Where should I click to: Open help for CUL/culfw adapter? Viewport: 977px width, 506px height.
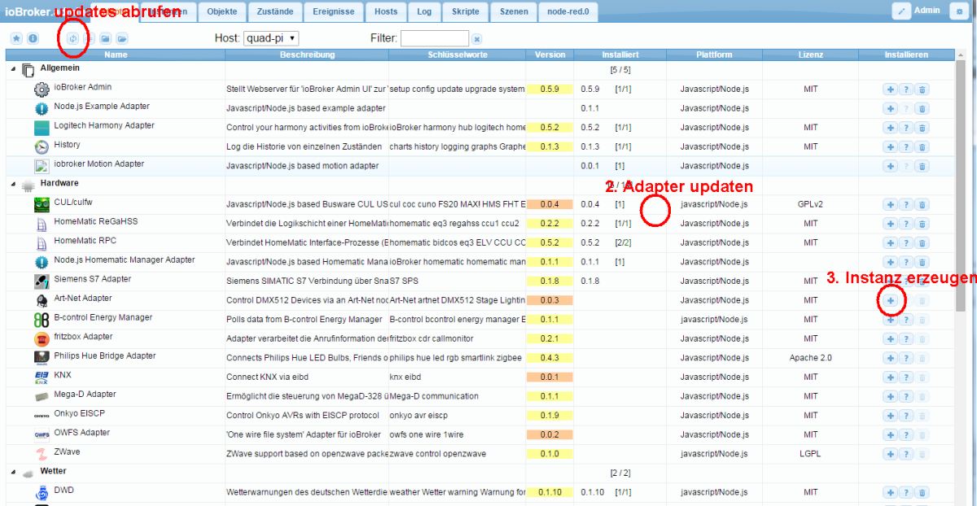tap(906, 204)
